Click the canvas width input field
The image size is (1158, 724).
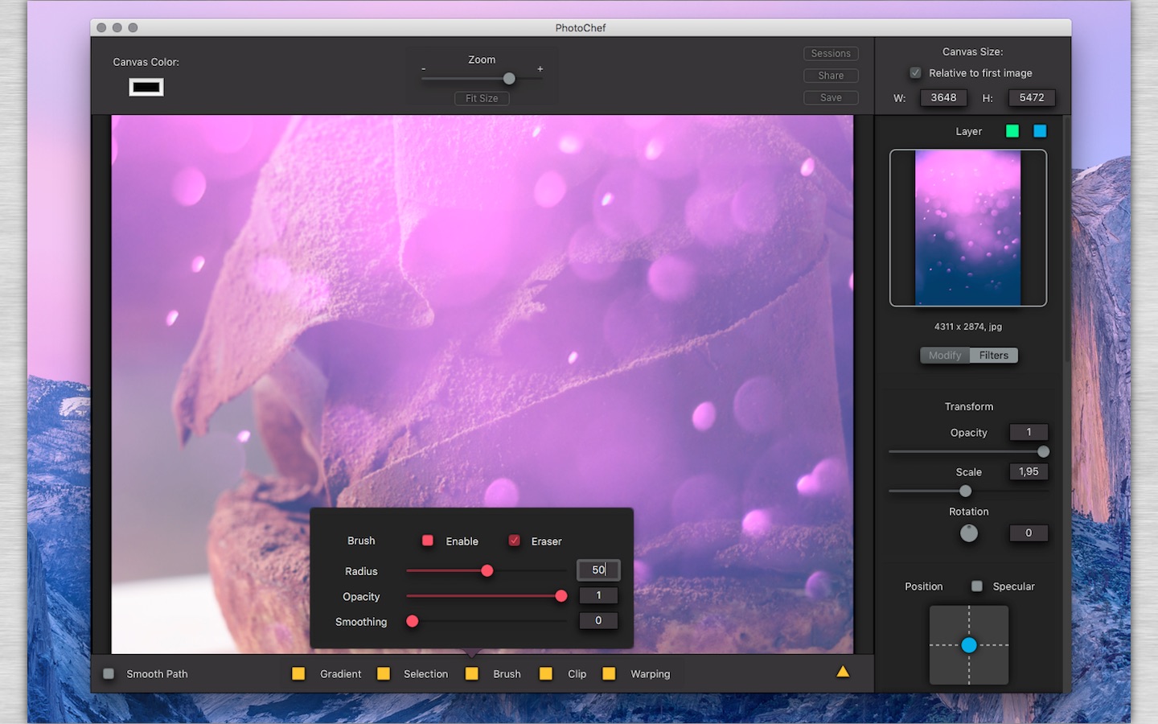click(943, 97)
